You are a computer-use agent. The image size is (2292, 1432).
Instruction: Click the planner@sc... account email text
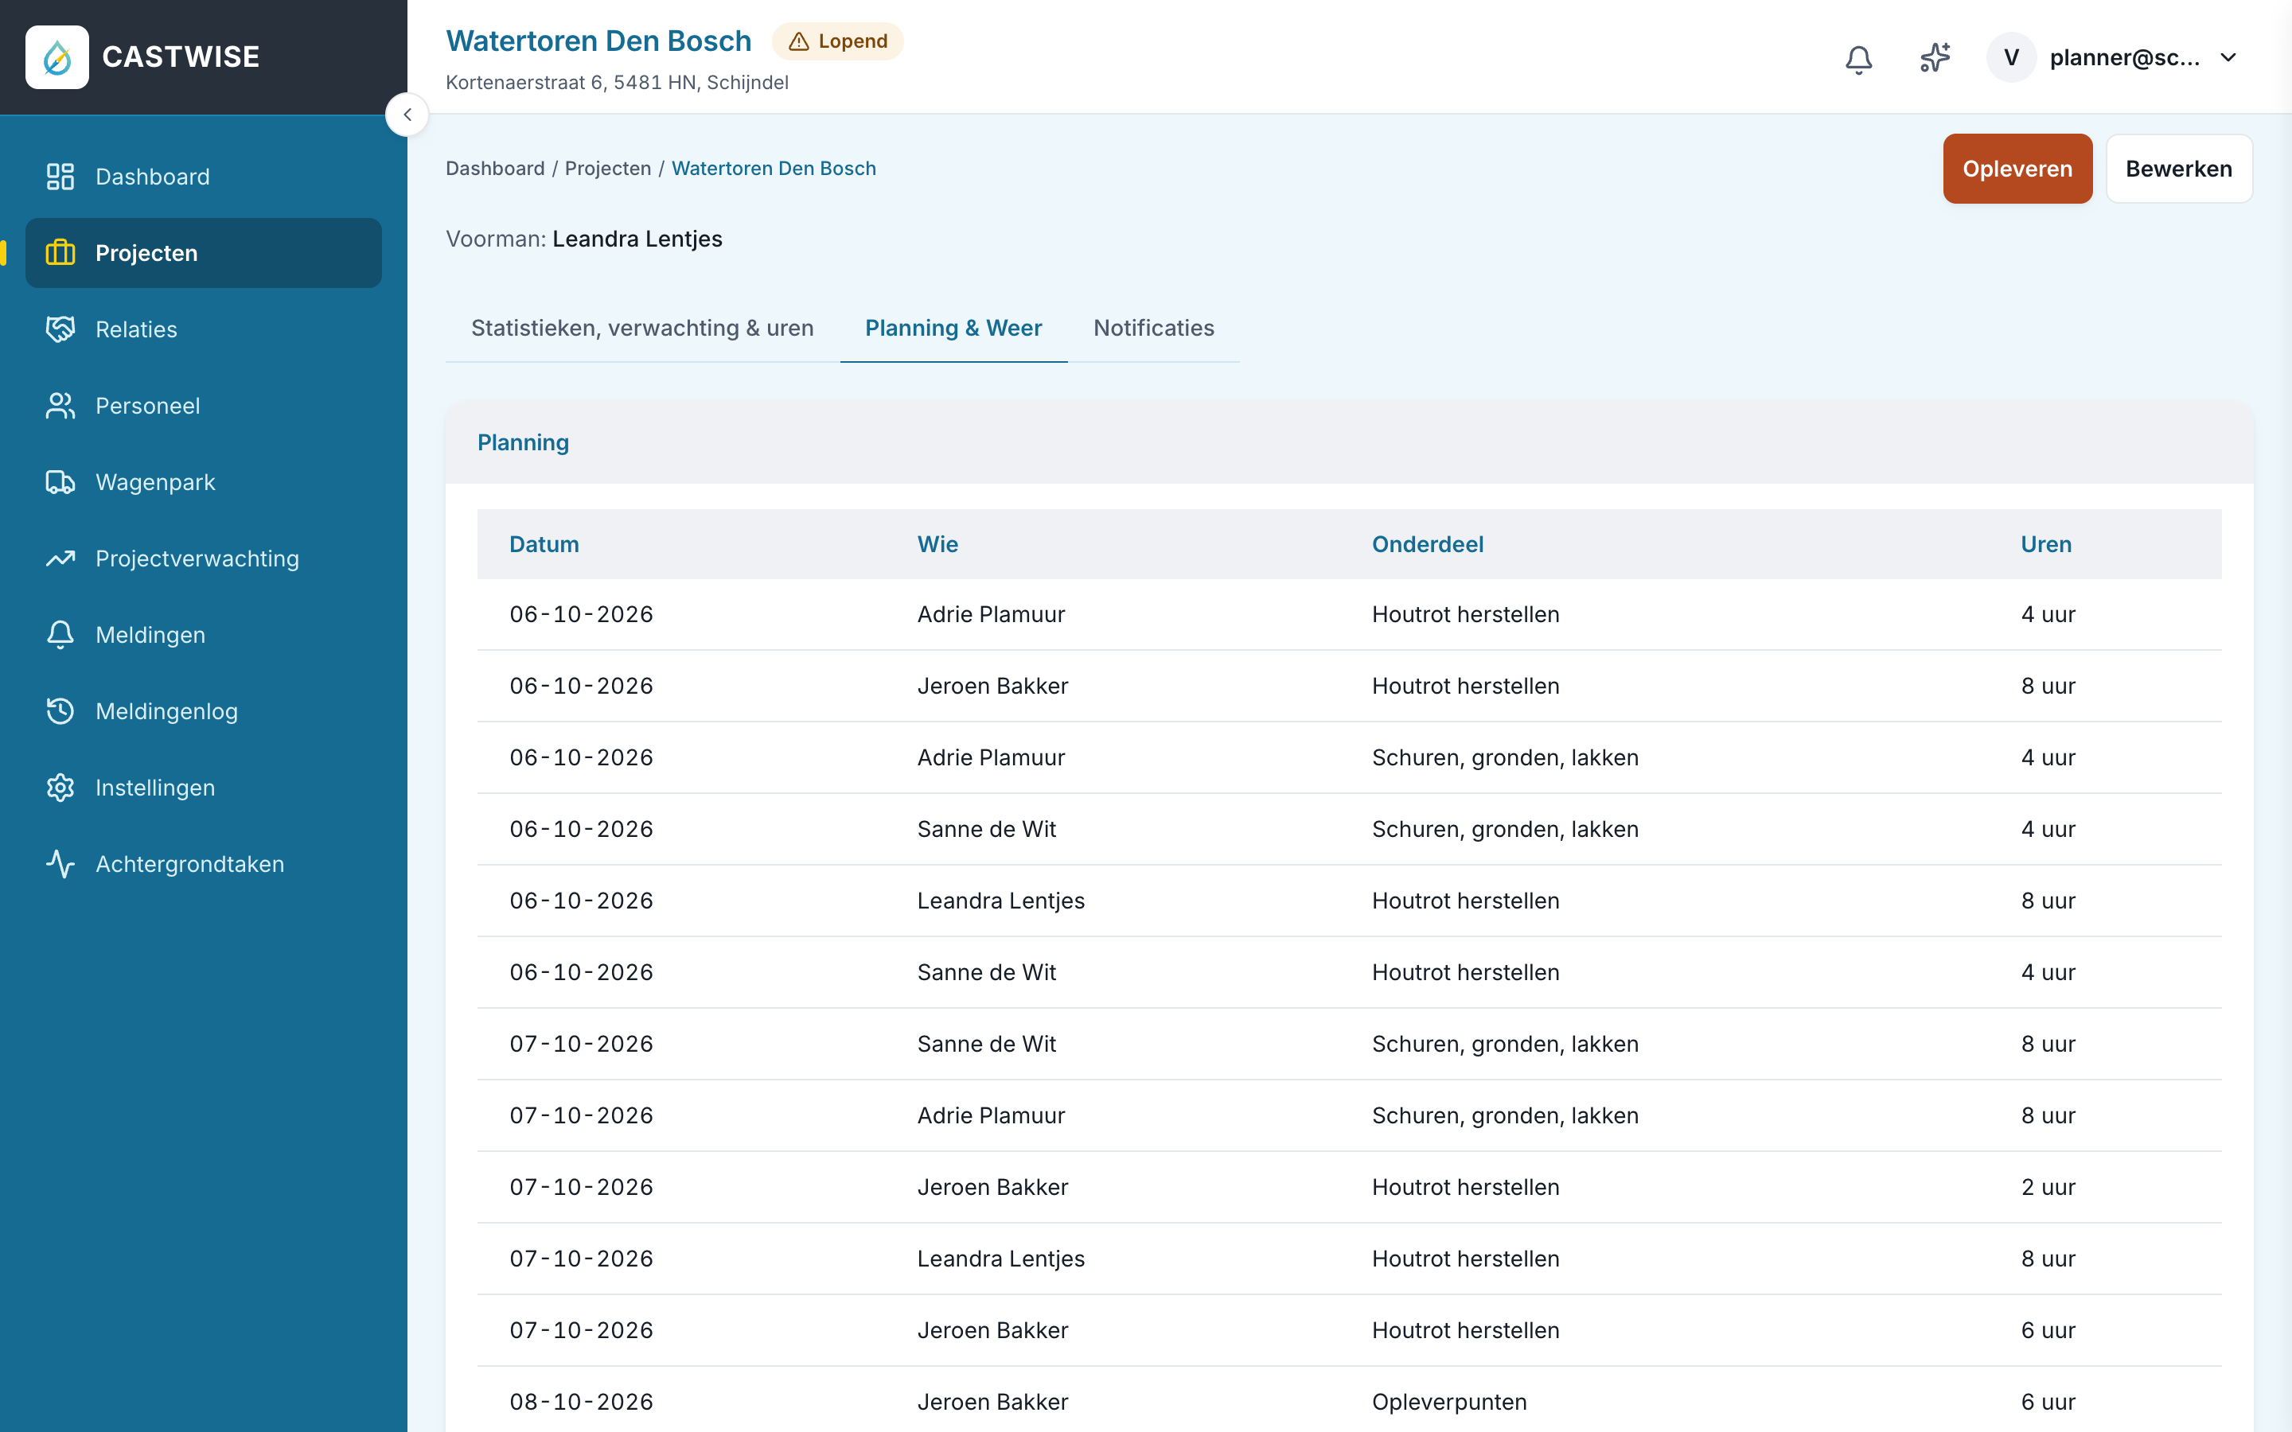click(x=2124, y=58)
